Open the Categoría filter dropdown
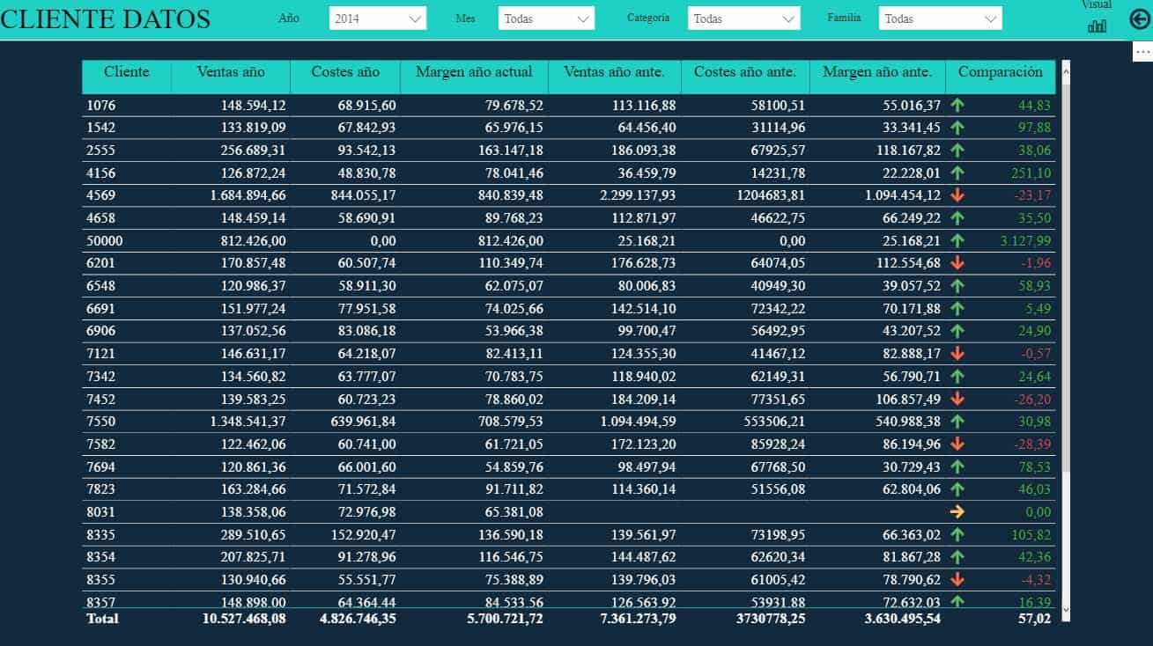1153x646 pixels. click(743, 18)
